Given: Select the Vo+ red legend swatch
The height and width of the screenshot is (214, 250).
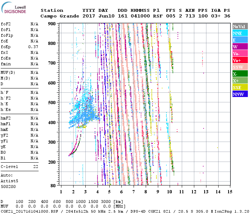Looking at the screenshot, I should 240,60.
